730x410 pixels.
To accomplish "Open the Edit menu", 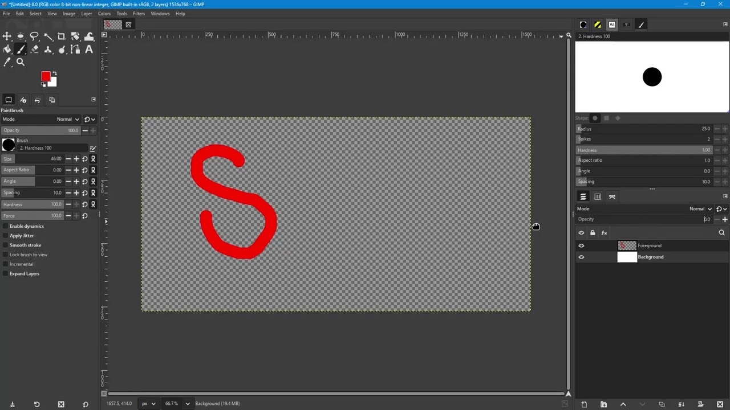I will pyautogui.click(x=20, y=14).
